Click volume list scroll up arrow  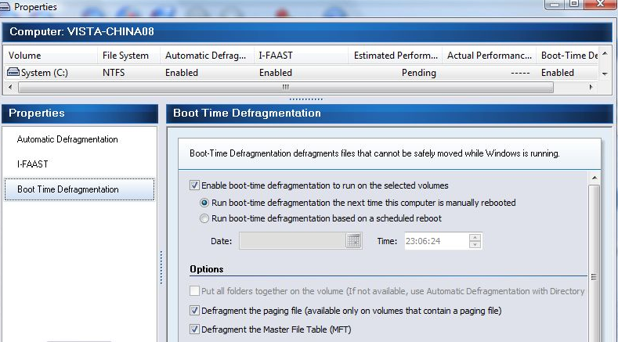click(x=605, y=53)
